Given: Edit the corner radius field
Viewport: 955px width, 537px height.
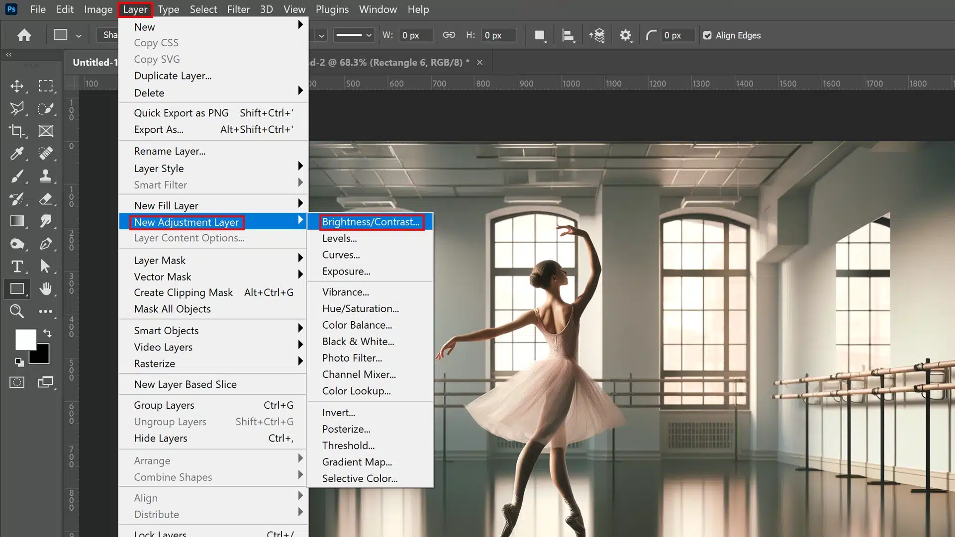Looking at the screenshot, I should click(x=677, y=35).
